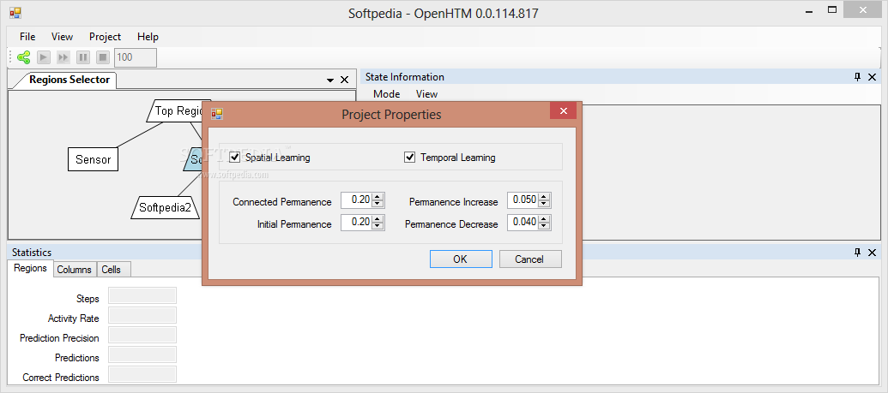Screen dimensions: 888x393
Task: Click the Predictions statistics field
Action: 142,355
